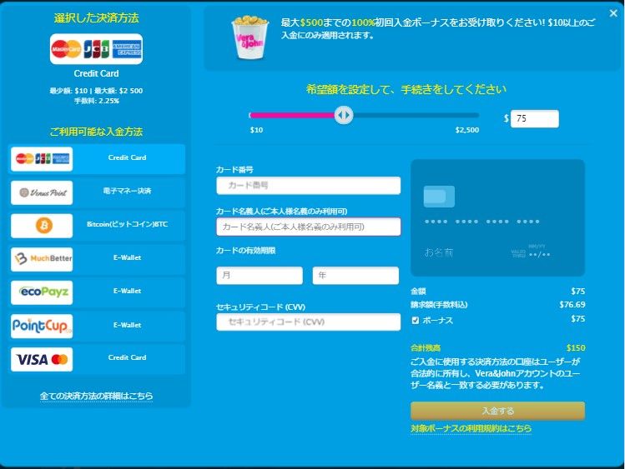
Task: Select the PointCup E-Wallet label
Action: 127,325
